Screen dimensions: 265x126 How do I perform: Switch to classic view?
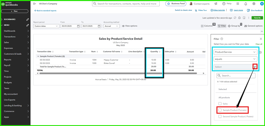point(183,10)
